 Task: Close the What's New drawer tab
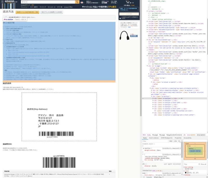point(163,177)
